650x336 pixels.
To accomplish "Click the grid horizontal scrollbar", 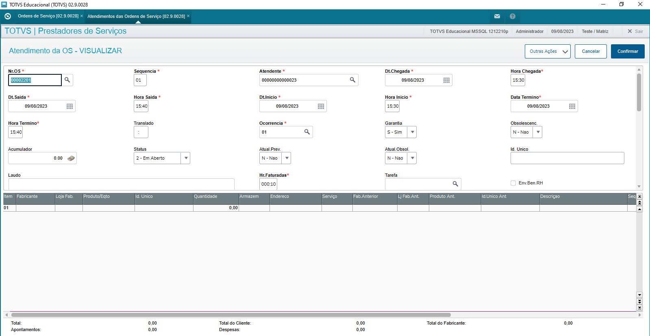I will 231,315.
